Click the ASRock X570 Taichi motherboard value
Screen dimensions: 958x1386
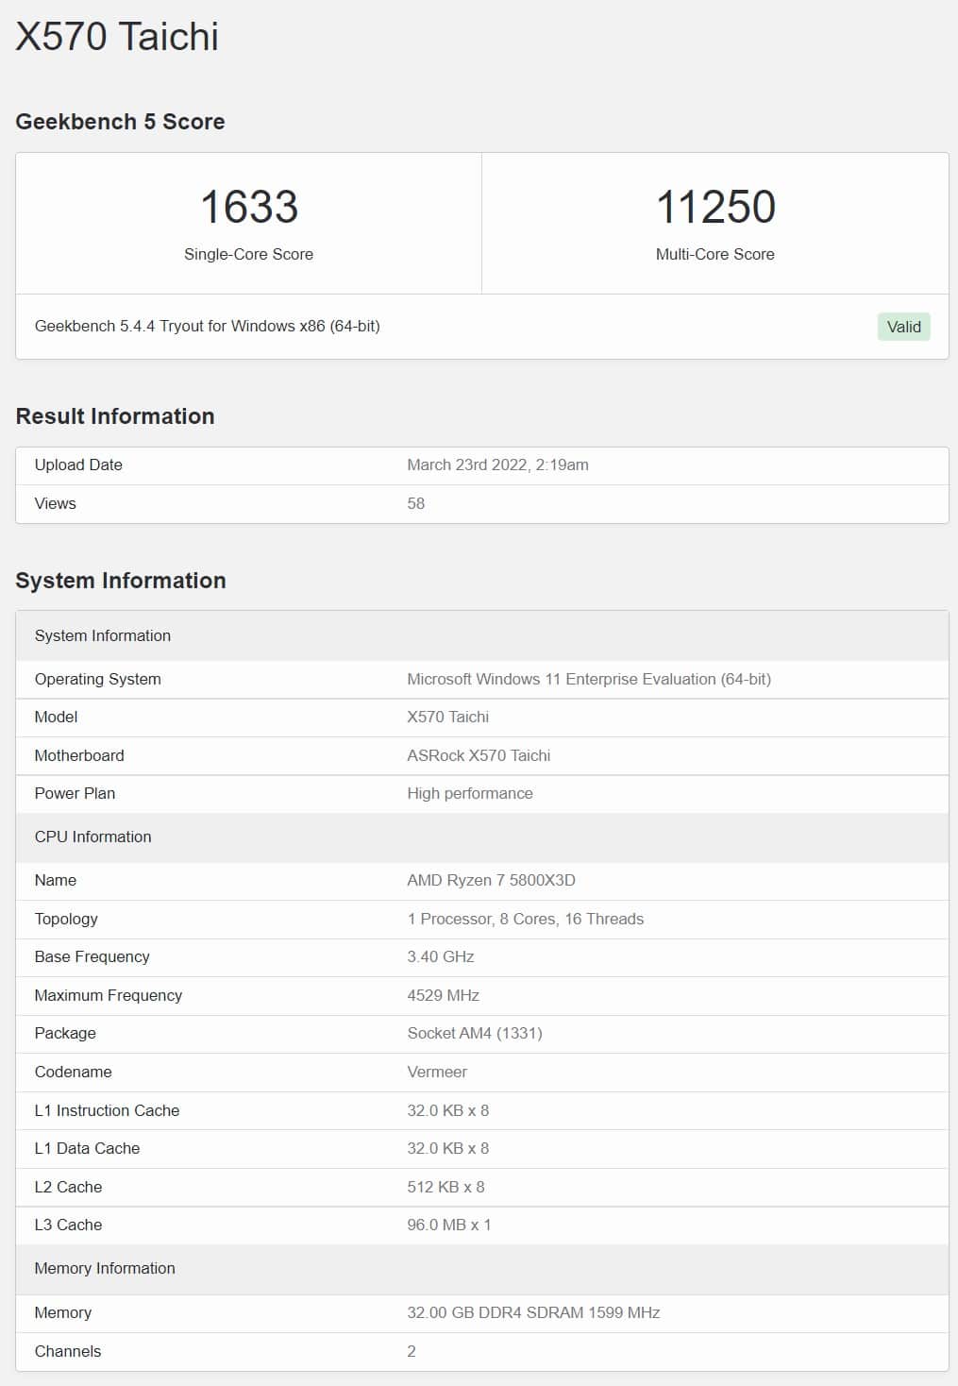479,755
